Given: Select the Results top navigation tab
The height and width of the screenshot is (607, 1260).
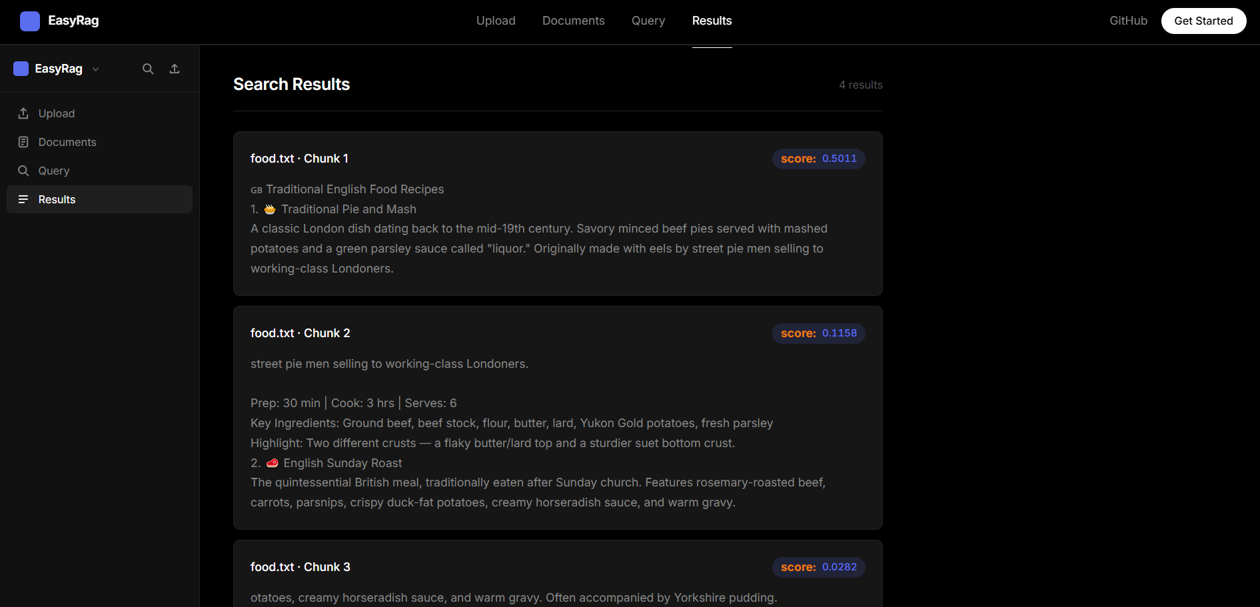Looking at the screenshot, I should pyautogui.click(x=712, y=21).
